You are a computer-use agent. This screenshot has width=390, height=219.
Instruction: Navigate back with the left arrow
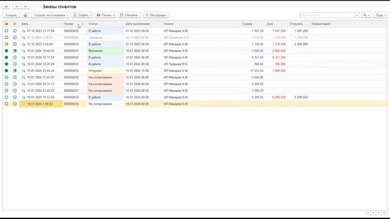point(17,7)
